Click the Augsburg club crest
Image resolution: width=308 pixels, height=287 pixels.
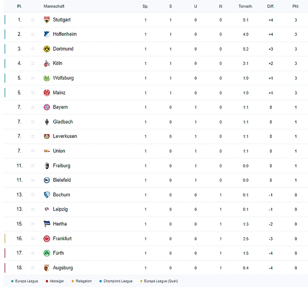click(46, 268)
